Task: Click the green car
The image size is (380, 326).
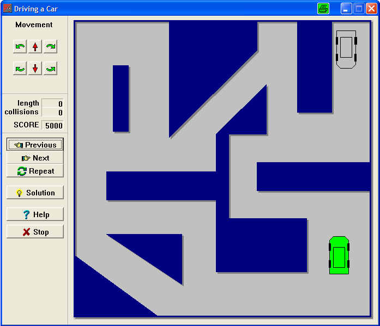Action: [339, 255]
